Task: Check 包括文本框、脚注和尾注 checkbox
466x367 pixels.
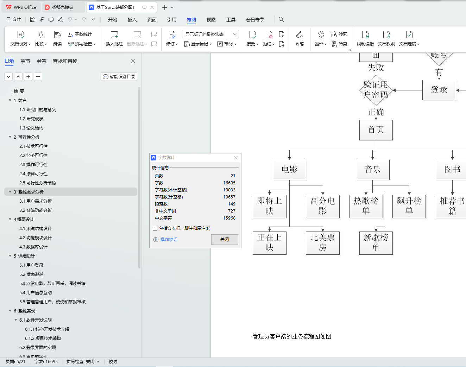Action: (155, 228)
